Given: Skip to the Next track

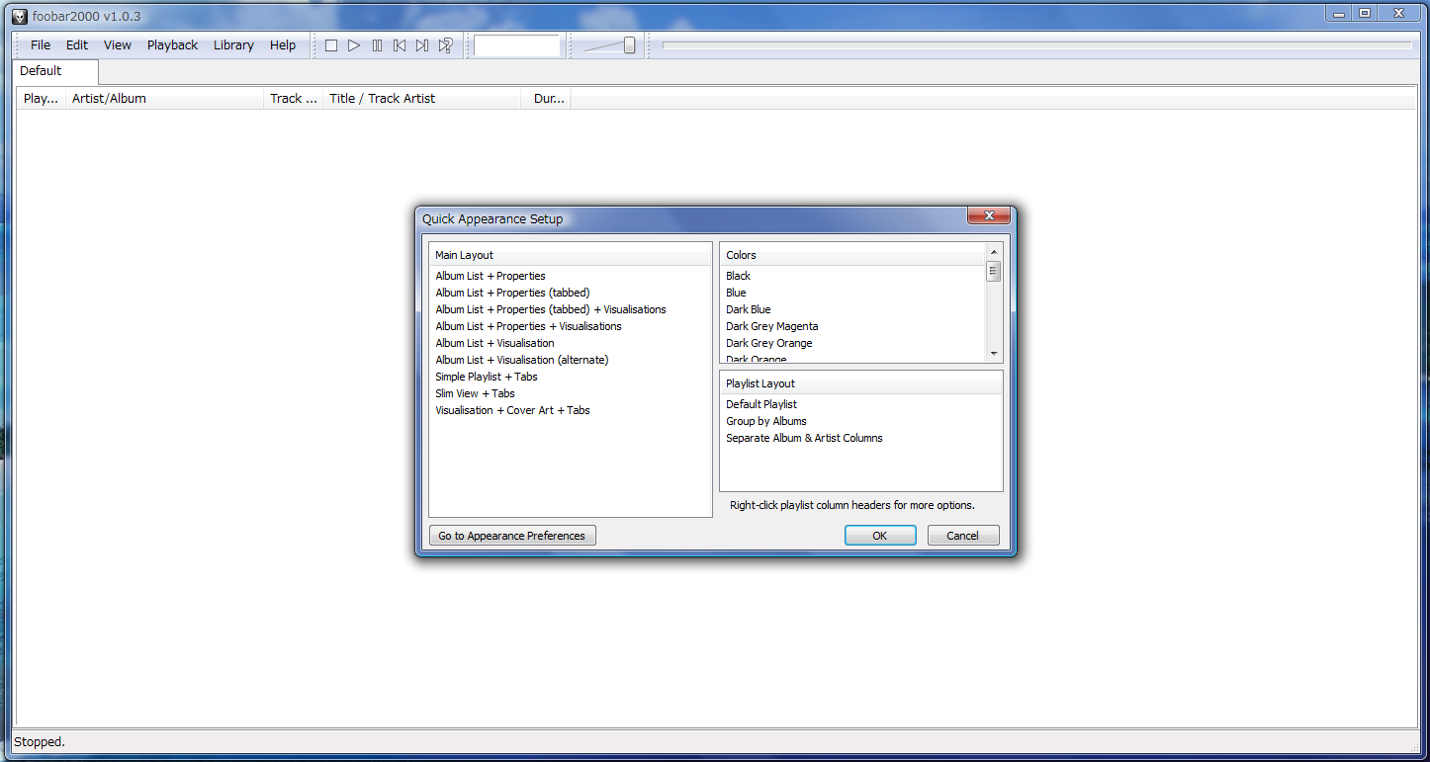Looking at the screenshot, I should 422,45.
